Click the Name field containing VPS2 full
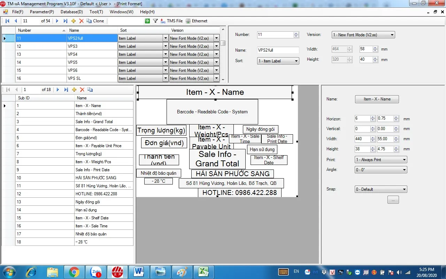This screenshot has height=279, width=446. tap(278, 50)
